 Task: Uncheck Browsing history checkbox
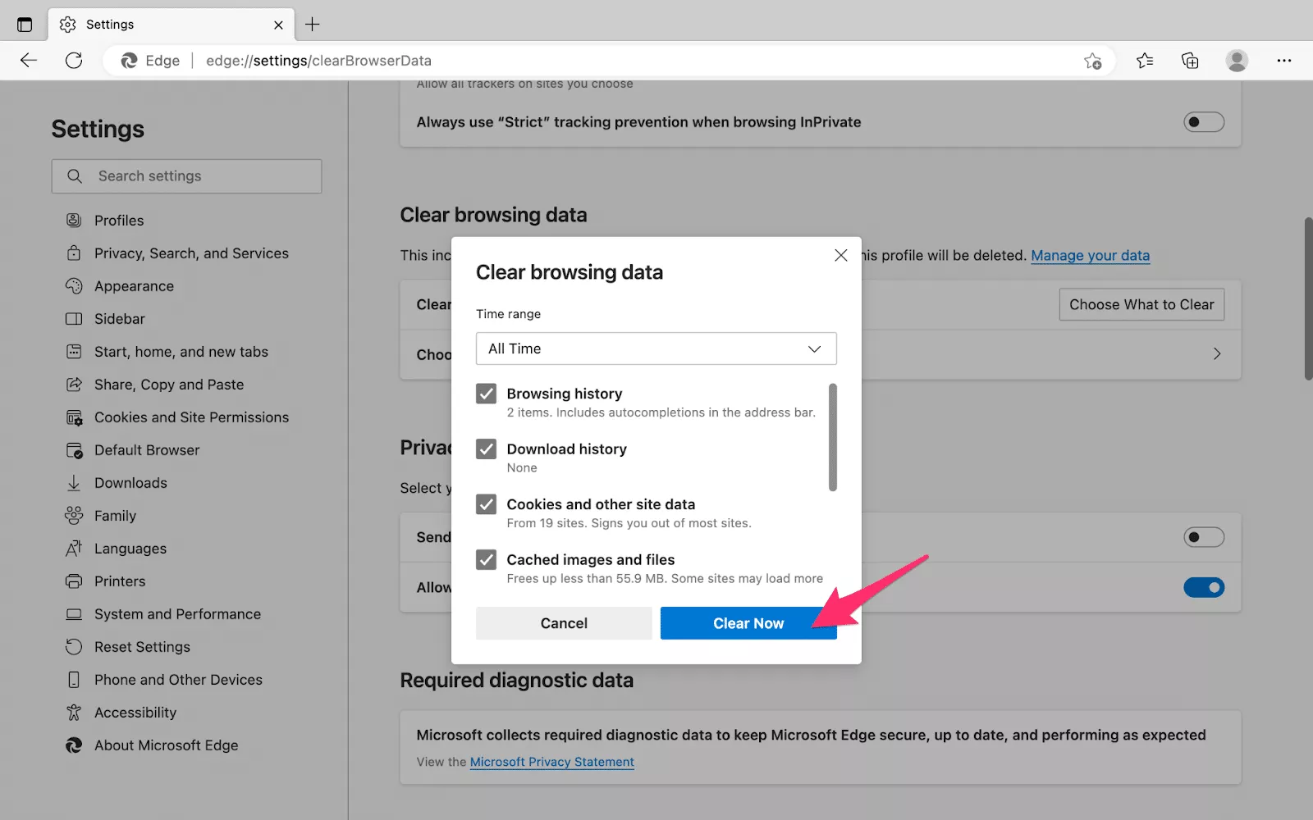coord(486,394)
